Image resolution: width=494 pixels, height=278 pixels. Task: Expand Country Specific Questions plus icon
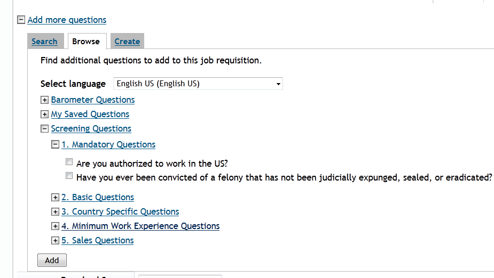(55, 212)
